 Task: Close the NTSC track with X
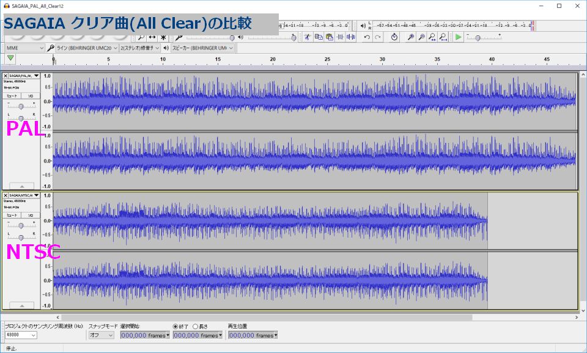[6, 195]
